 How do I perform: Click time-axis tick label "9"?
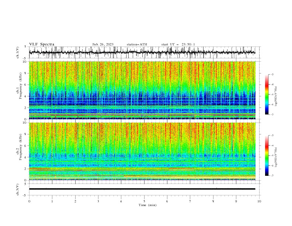(236, 201)
